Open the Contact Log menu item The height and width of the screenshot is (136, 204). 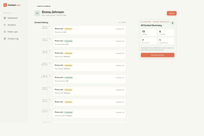click(13, 39)
